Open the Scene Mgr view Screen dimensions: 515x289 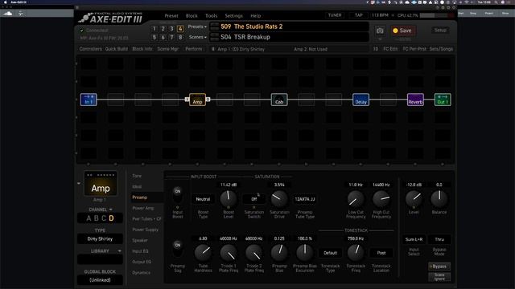tap(168, 49)
